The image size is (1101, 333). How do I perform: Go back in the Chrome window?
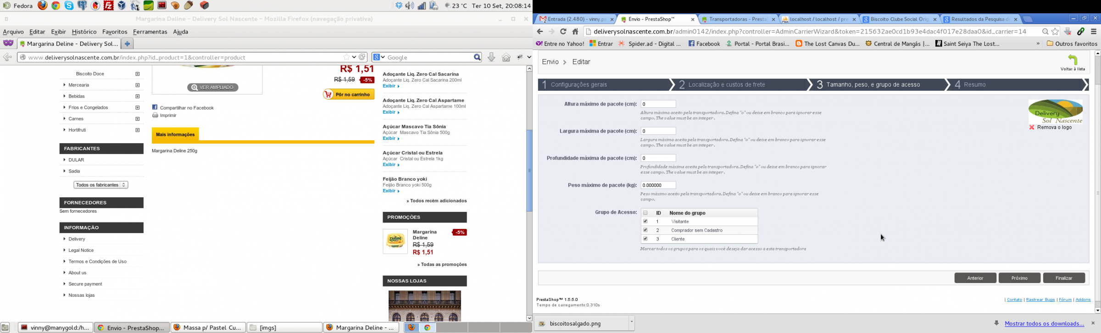point(540,32)
